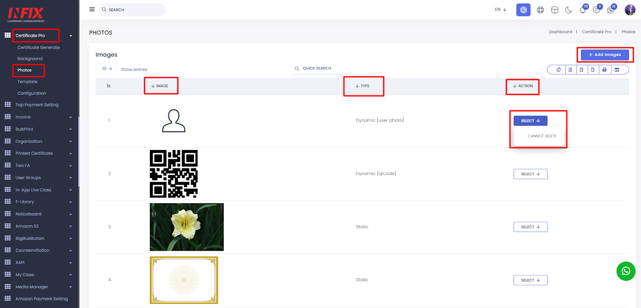The image size is (641, 308).
Task: Open the AI assistant chip icon
Action: [523, 10]
